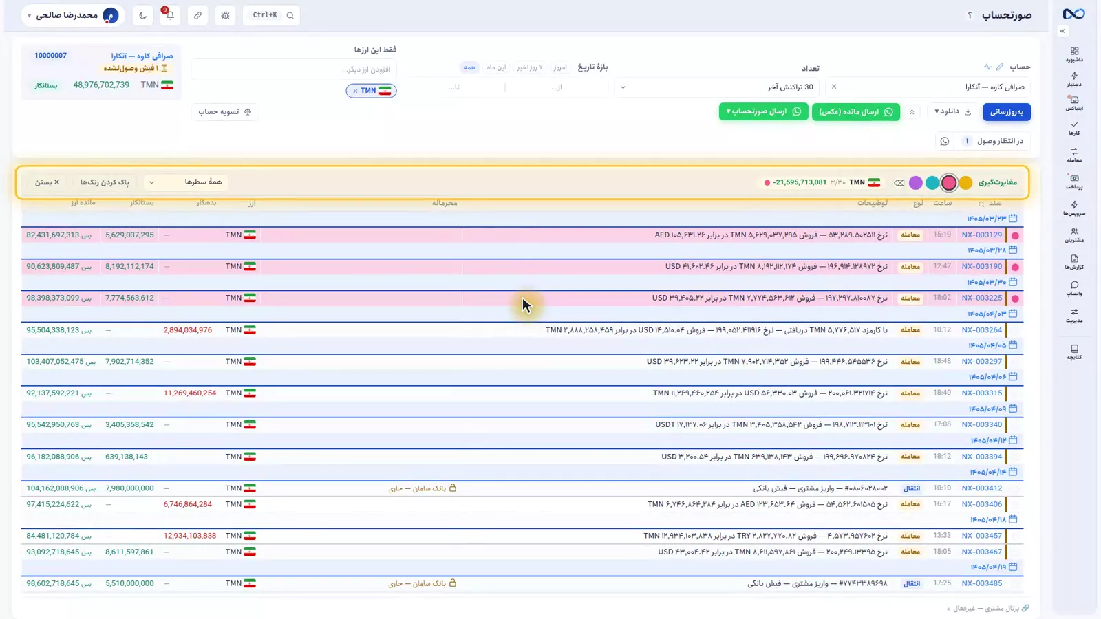Pick the purple color dot
1101x619 pixels.
(915, 183)
